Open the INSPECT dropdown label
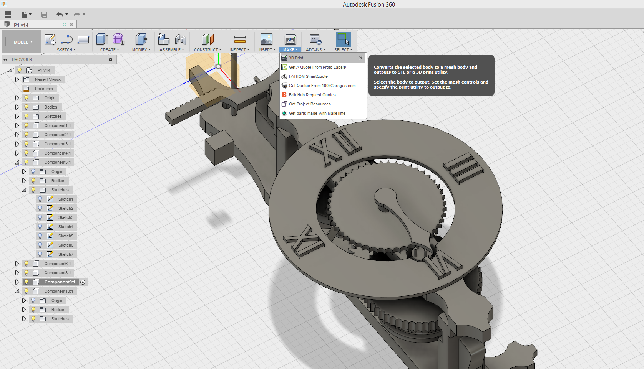 pyautogui.click(x=239, y=50)
